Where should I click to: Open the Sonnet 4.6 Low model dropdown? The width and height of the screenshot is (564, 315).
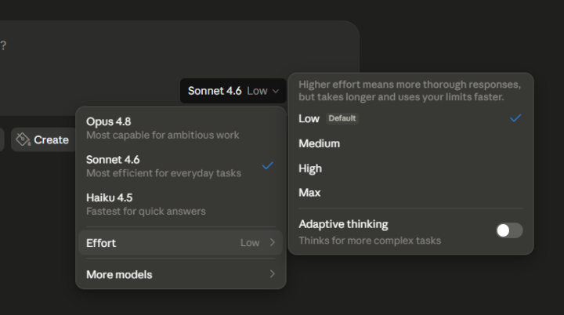pyautogui.click(x=233, y=91)
